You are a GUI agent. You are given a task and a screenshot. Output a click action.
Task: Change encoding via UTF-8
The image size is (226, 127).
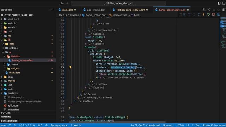(x=180, y=125)
